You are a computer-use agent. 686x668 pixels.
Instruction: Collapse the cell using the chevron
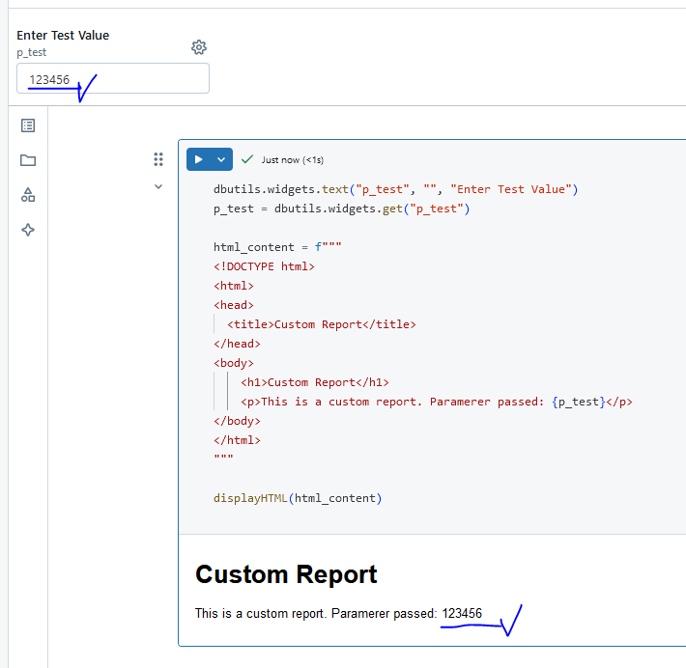(158, 187)
